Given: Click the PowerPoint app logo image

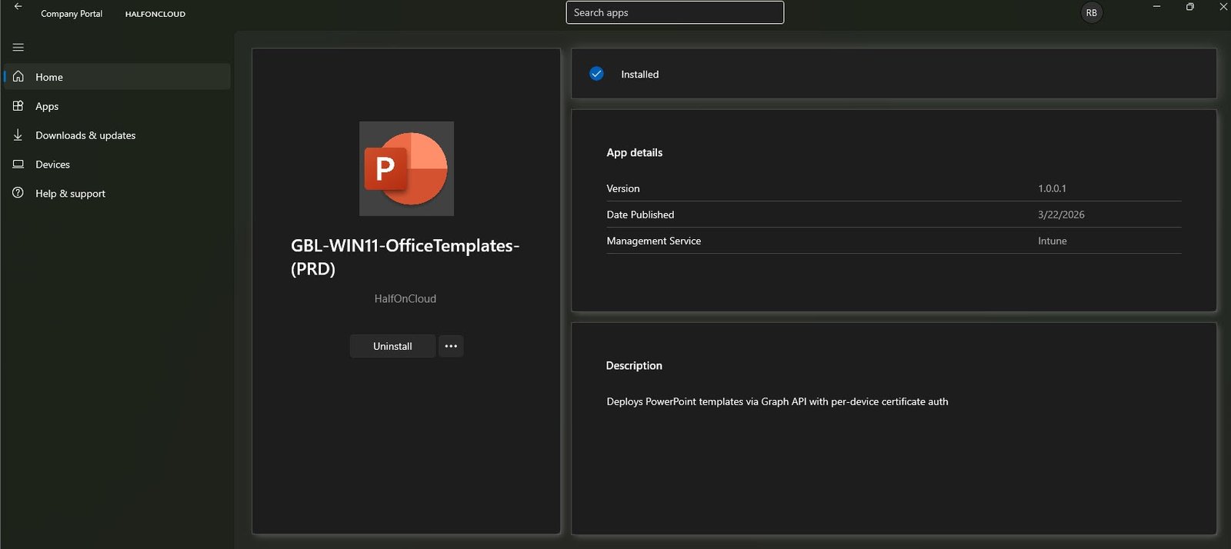Looking at the screenshot, I should [406, 168].
